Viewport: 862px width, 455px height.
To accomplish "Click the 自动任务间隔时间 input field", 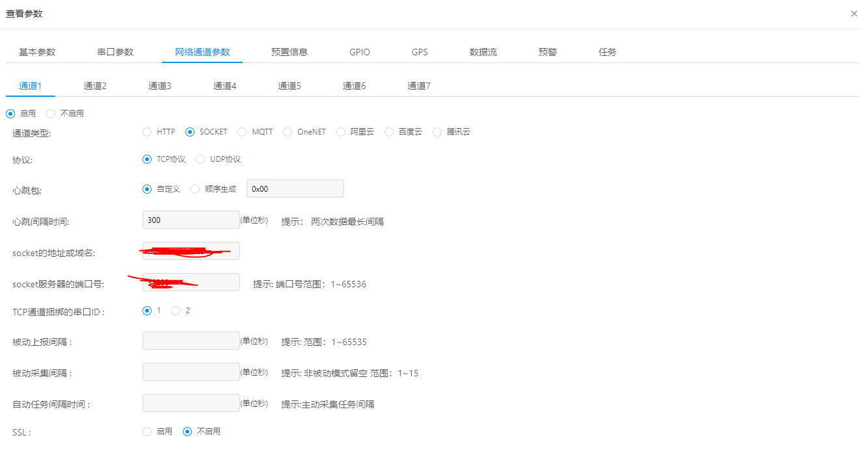I will (191, 403).
